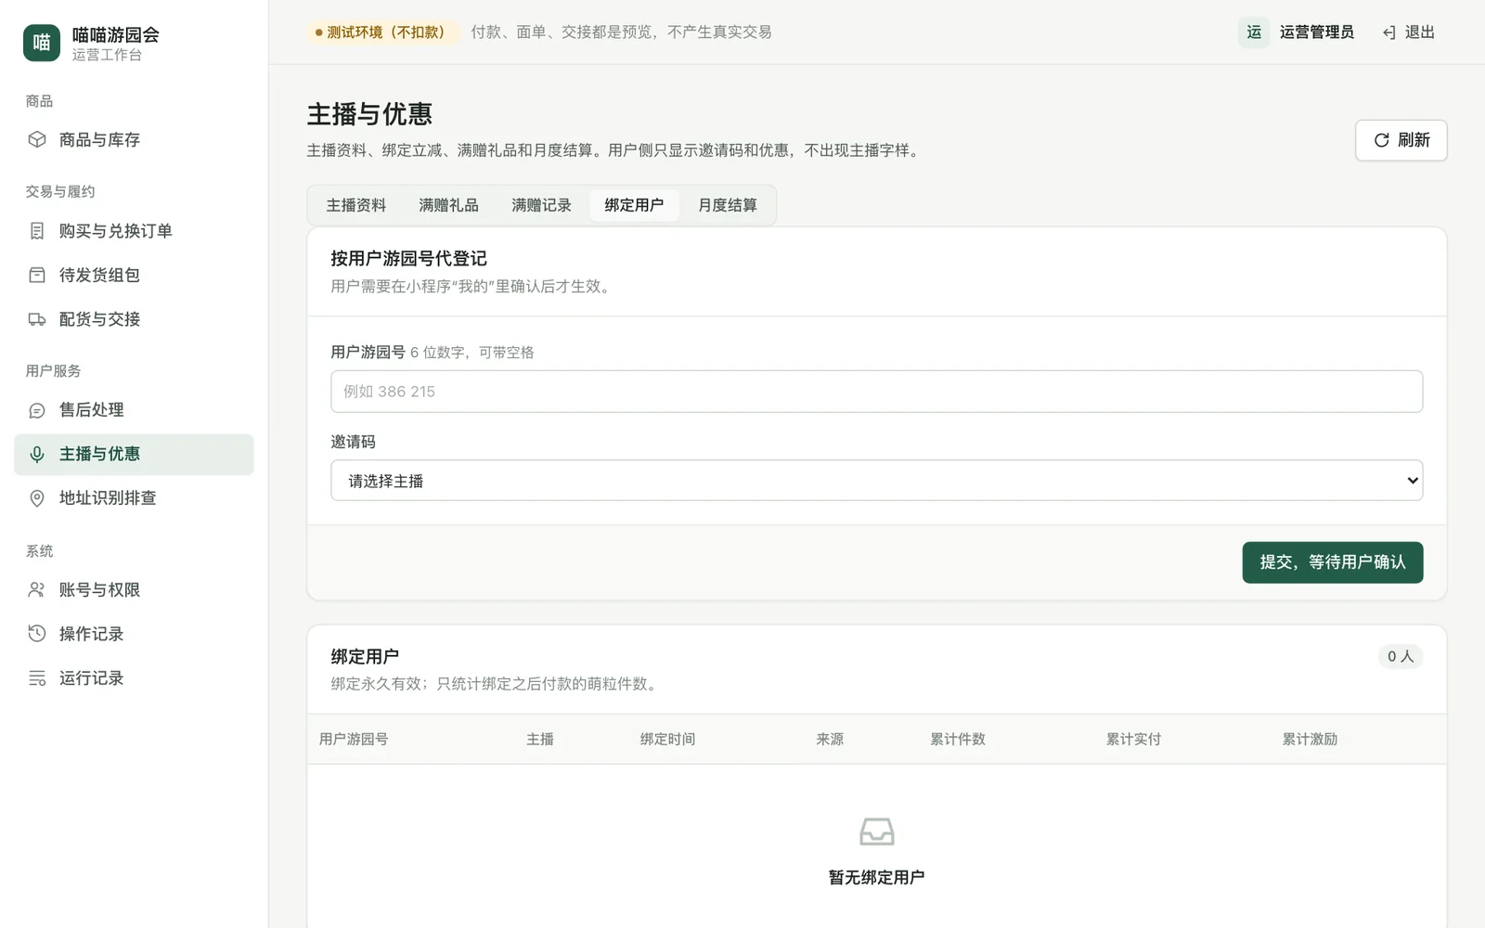Click the list icon beside 运行记录

tap(37, 678)
